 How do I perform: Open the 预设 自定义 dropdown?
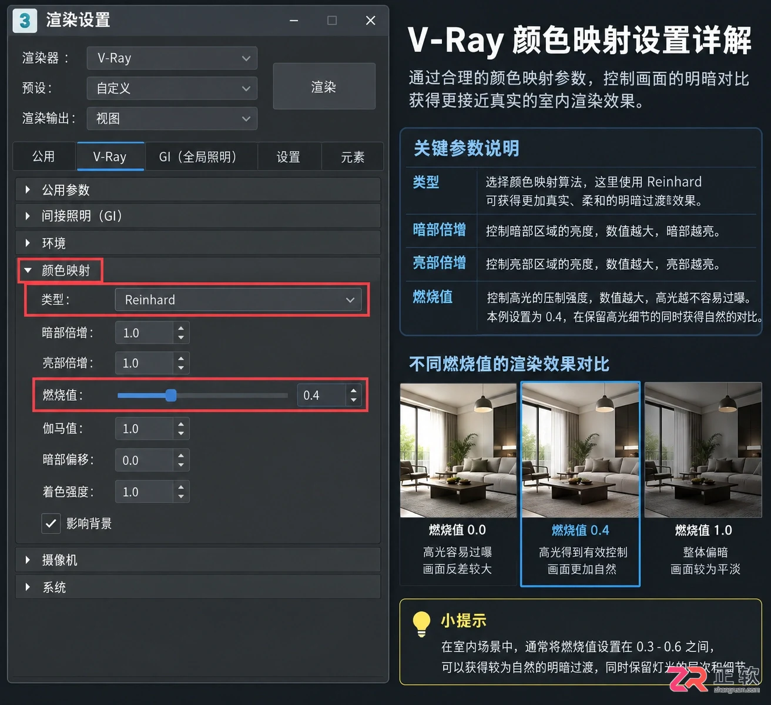tap(172, 88)
